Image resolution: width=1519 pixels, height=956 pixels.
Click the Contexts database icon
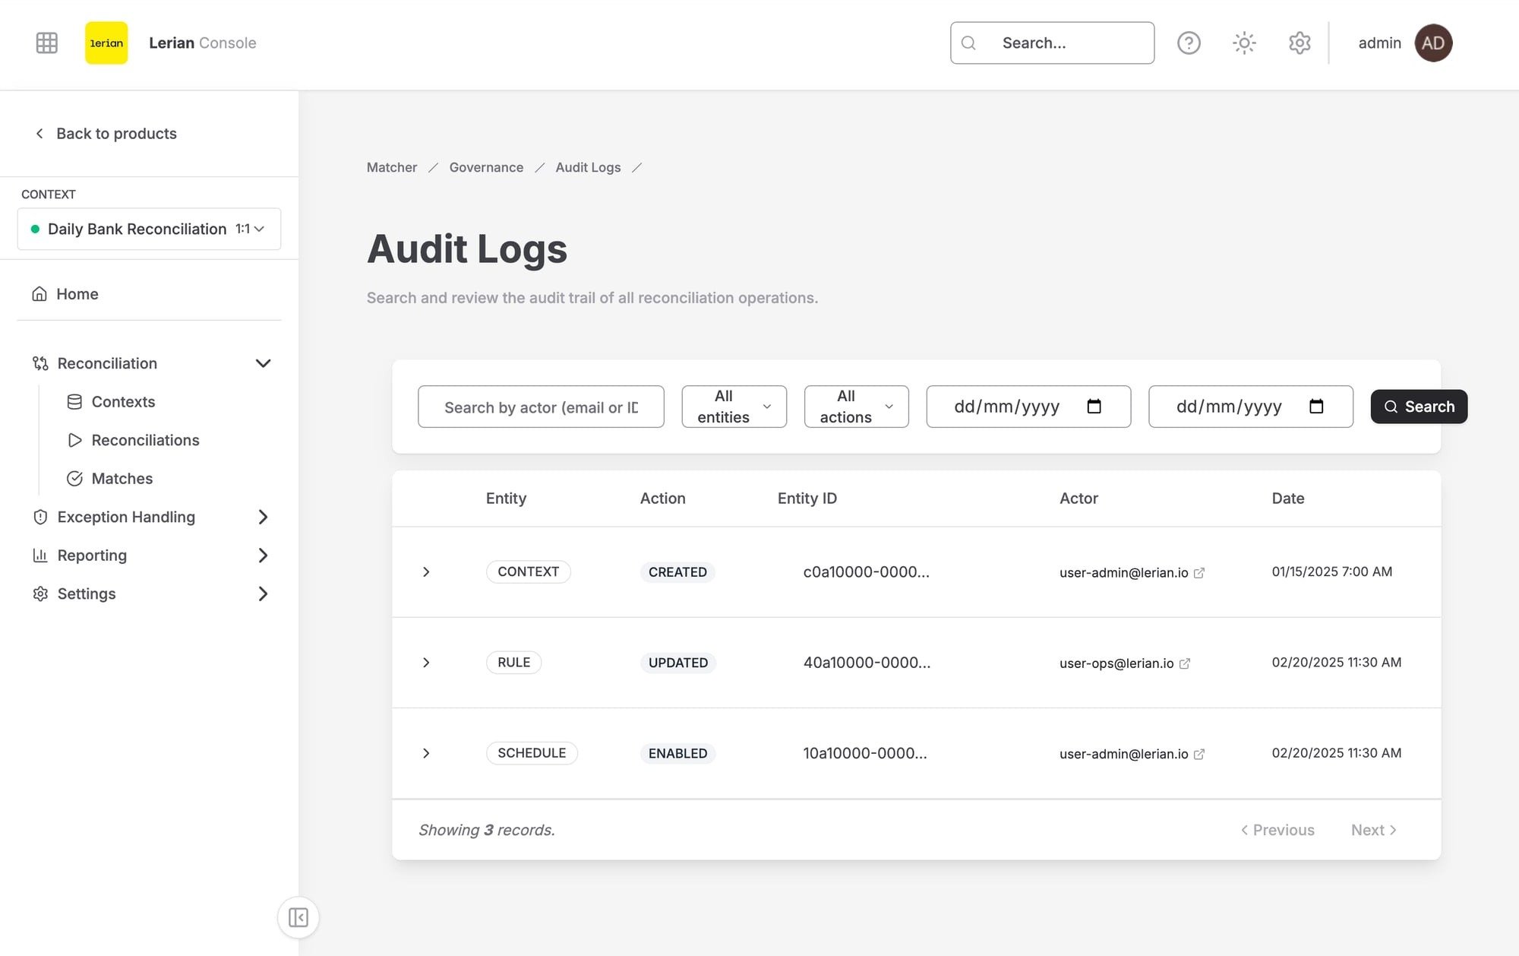click(74, 402)
